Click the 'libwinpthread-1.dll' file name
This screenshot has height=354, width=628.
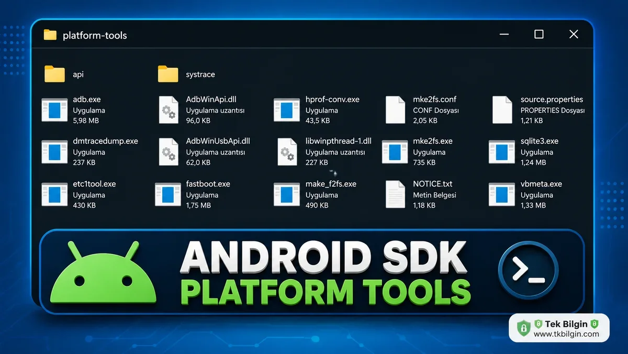[x=339, y=141]
